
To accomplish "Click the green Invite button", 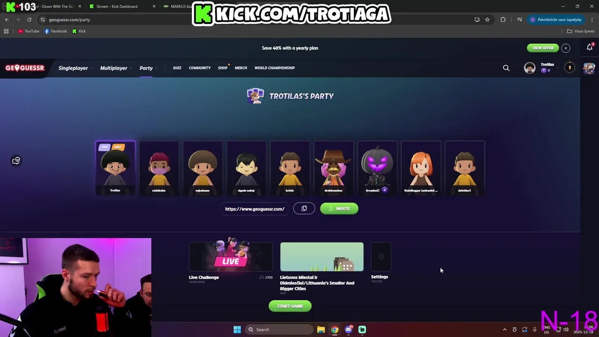I will [339, 209].
